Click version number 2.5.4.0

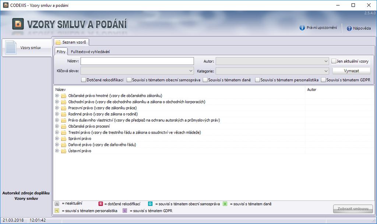point(370,13)
